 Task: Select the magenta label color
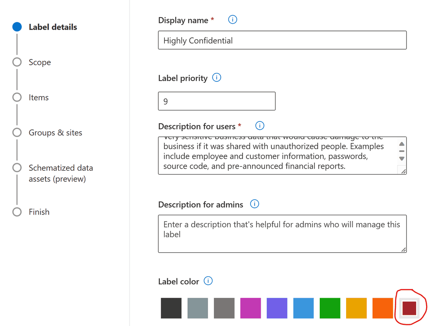tap(251, 308)
